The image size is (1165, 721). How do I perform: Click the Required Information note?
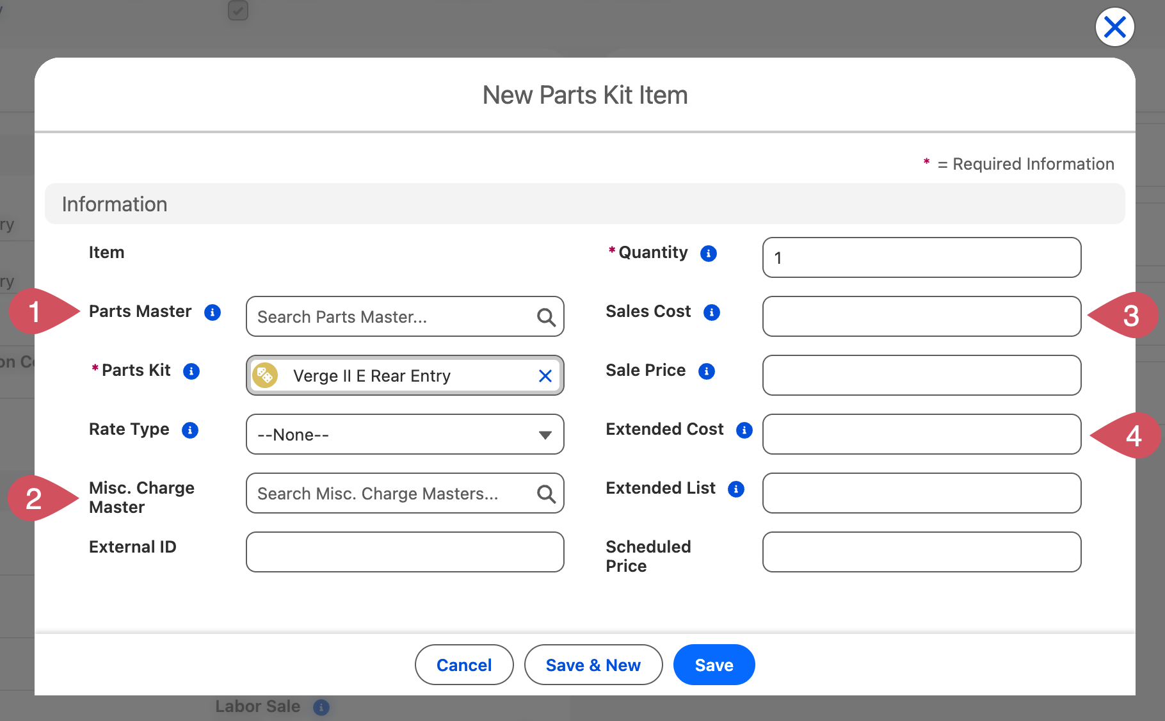[1018, 164]
